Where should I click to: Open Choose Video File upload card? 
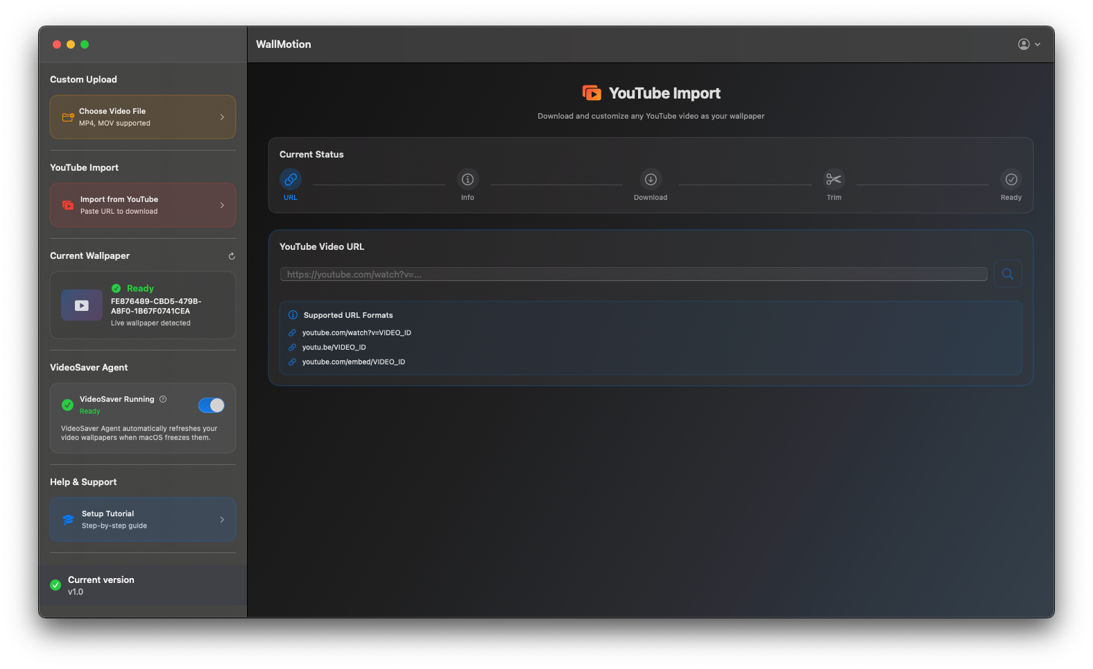(x=143, y=117)
